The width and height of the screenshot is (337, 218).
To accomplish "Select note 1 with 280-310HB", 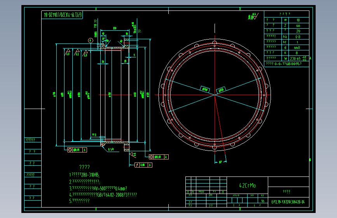I will coord(84,175).
